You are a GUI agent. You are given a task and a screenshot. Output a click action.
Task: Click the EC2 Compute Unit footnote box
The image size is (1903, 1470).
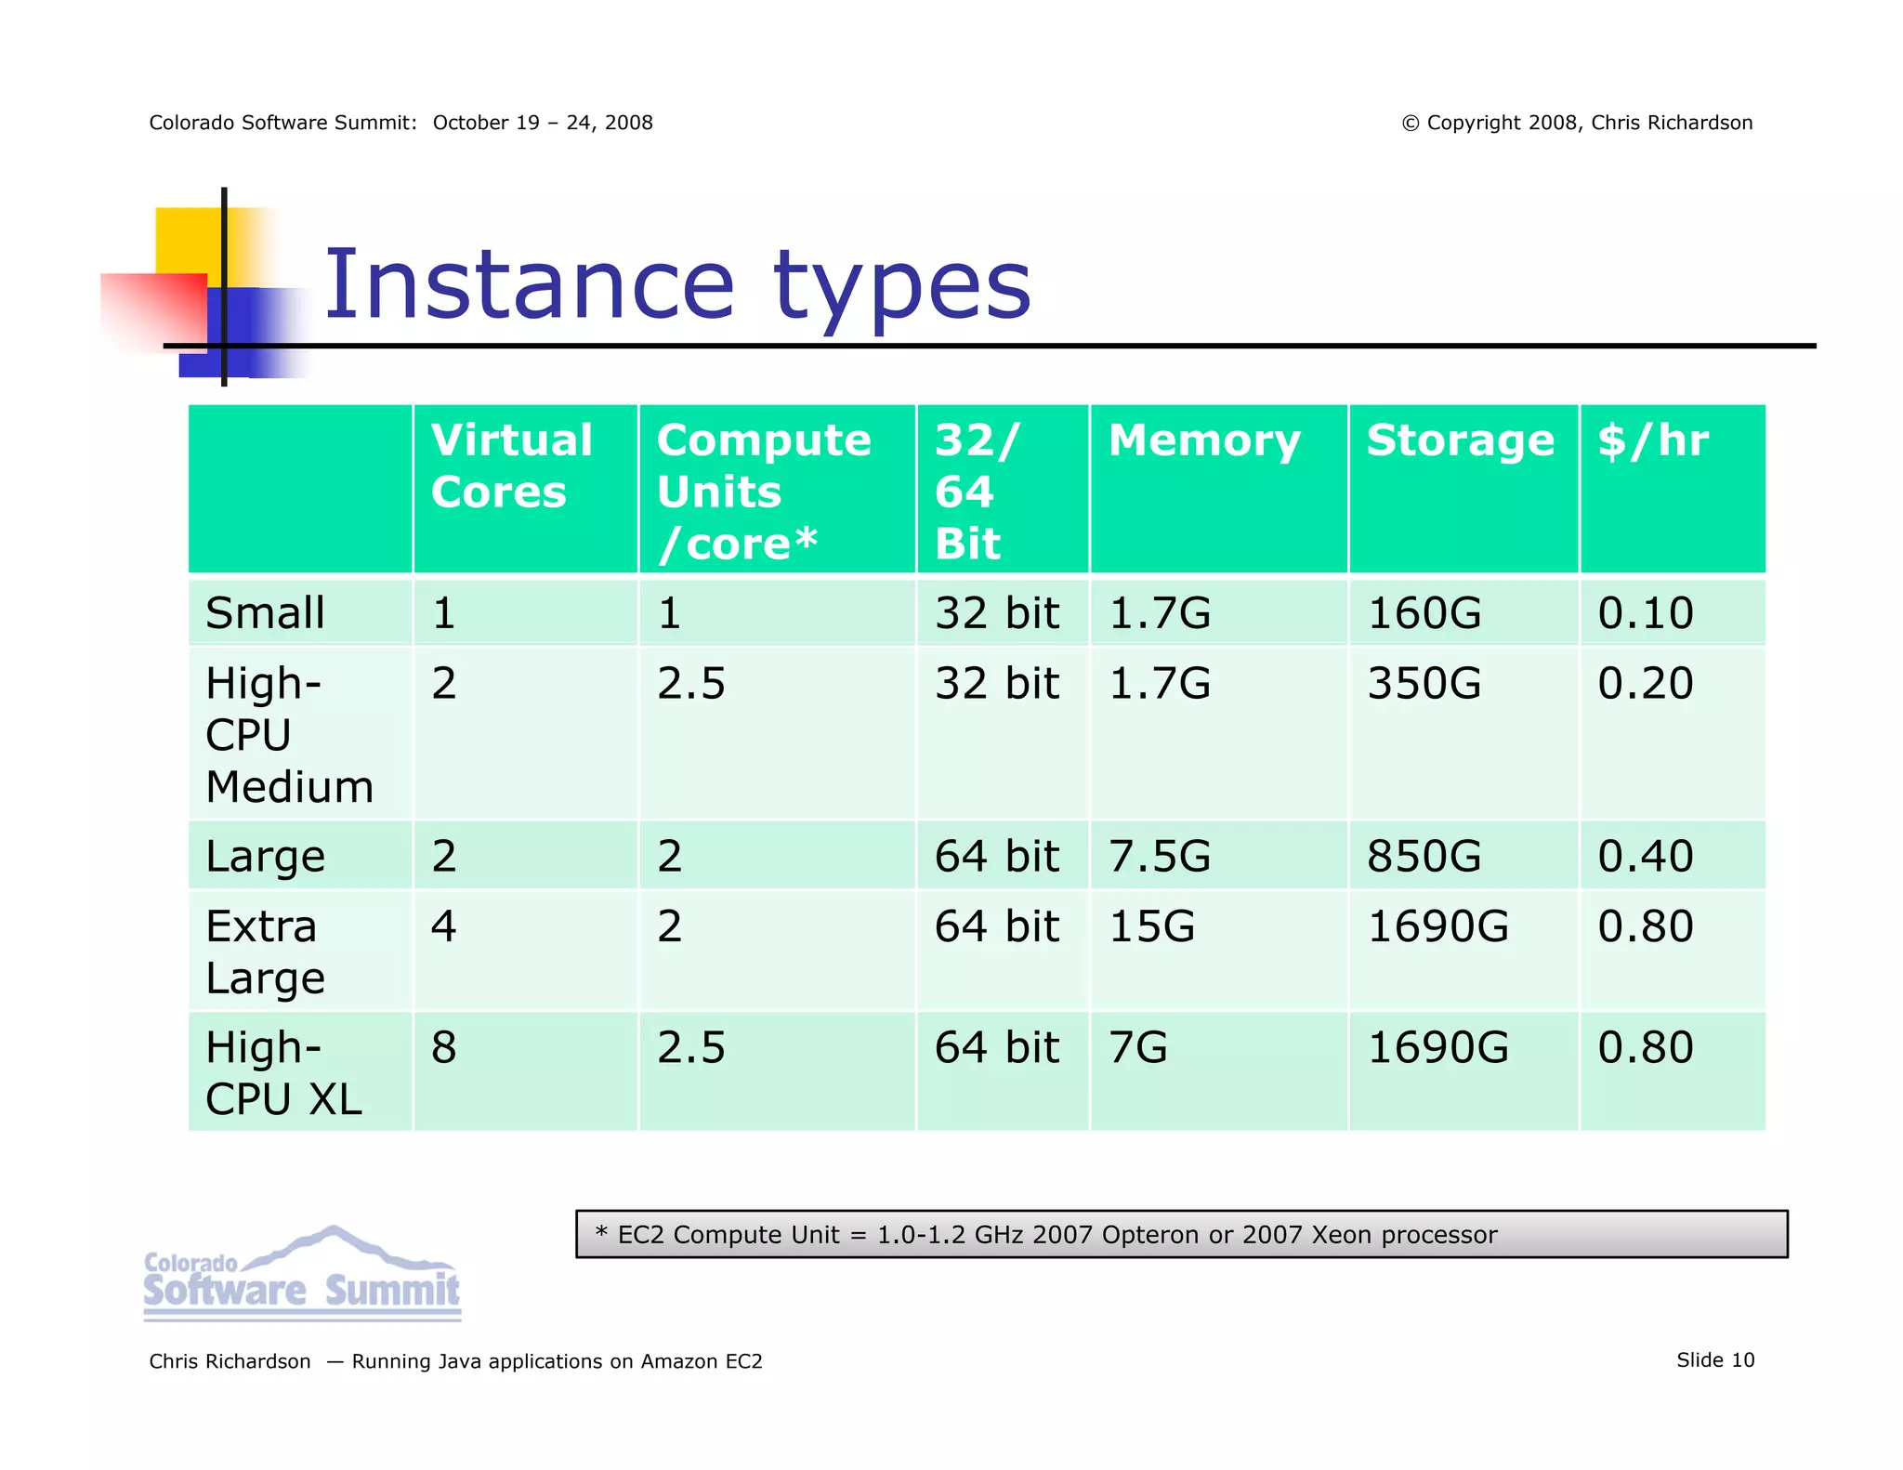[x=1180, y=1234]
